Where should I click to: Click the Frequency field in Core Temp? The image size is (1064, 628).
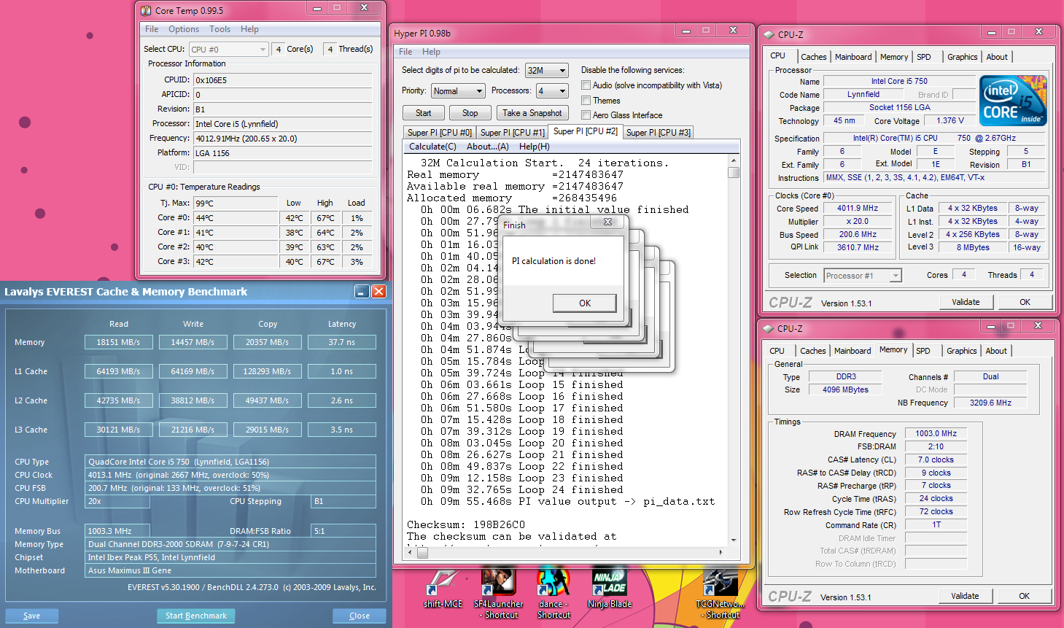[x=283, y=139]
